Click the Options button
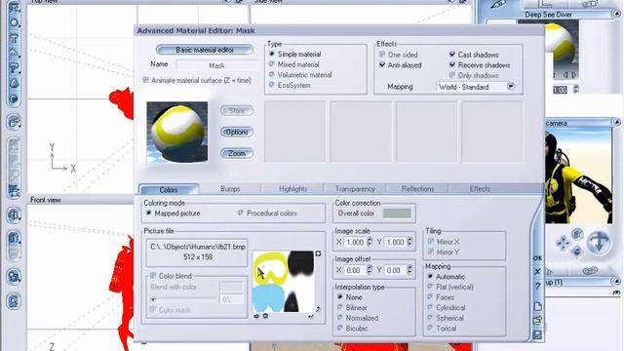The width and height of the screenshot is (624, 351). point(237,133)
